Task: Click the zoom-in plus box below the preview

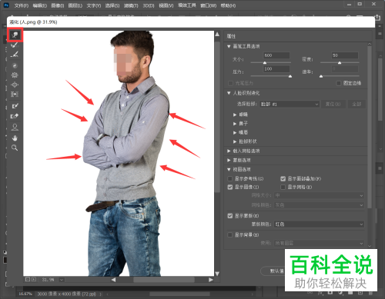Action: 34,280
